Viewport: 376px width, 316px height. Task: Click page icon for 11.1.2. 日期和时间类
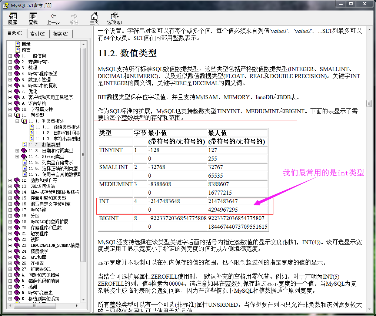(32, 133)
